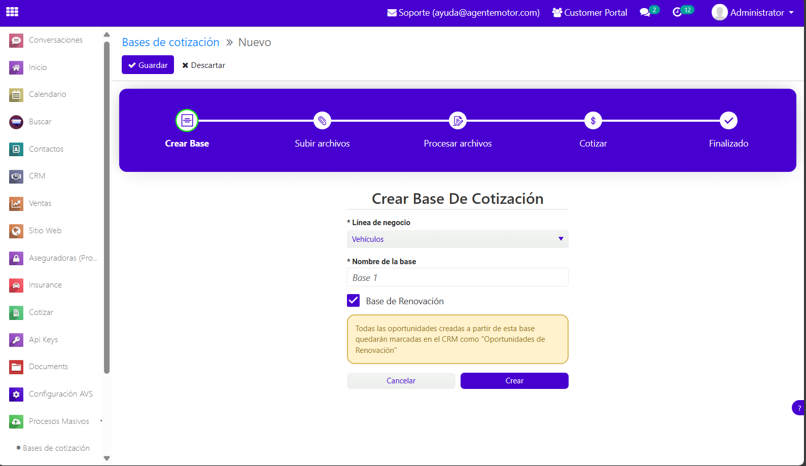Open the apps grid menu icon
The image size is (806, 466).
(12, 12)
